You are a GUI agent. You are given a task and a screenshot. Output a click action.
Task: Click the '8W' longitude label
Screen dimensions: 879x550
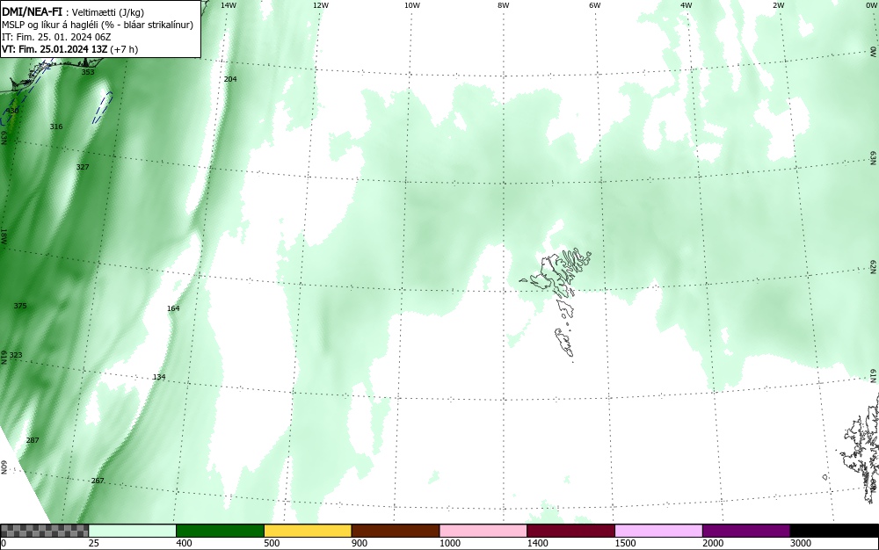pos(504,5)
